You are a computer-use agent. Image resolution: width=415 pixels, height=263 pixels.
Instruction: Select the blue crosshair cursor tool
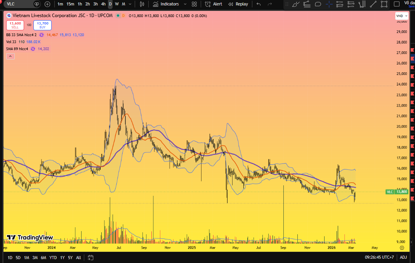[329, 4]
